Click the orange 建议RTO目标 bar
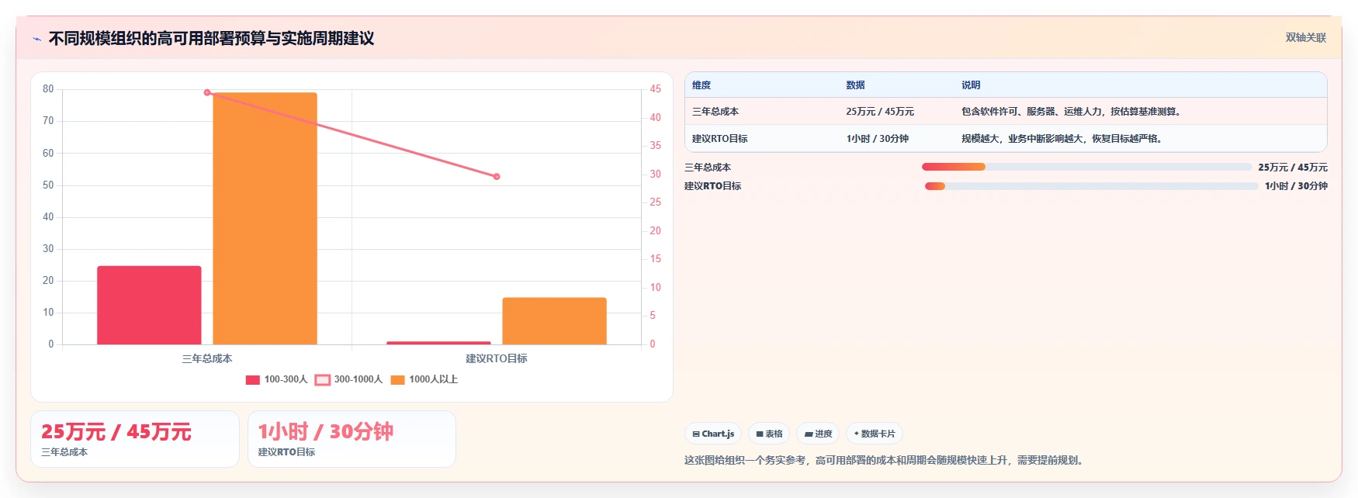Image resolution: width=1358 pixels, height=498 pixels. click(554, 320)
